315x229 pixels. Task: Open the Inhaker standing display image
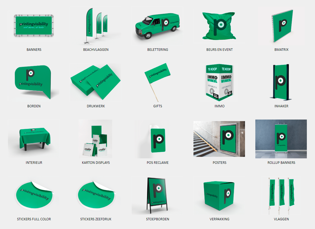coord(281,82)
